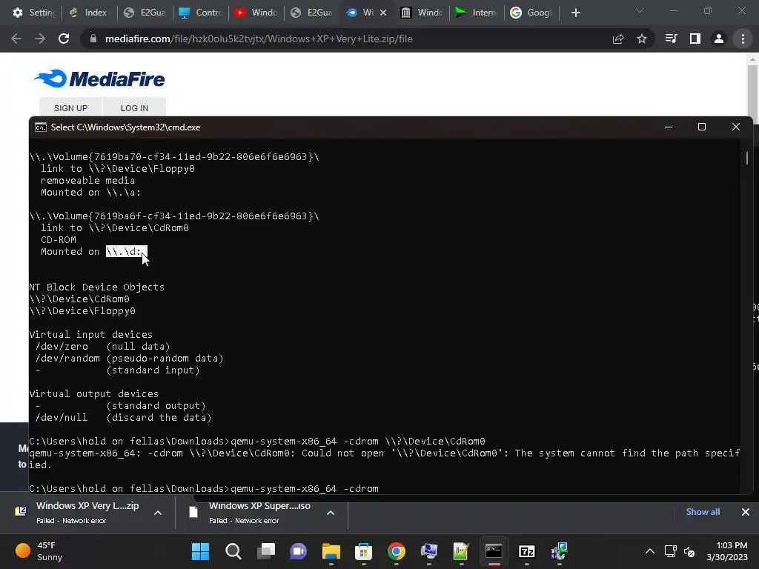Open the clock showing 1:03 PM
The height and width of the screenshot is (569, 759).
pos(726,551)
